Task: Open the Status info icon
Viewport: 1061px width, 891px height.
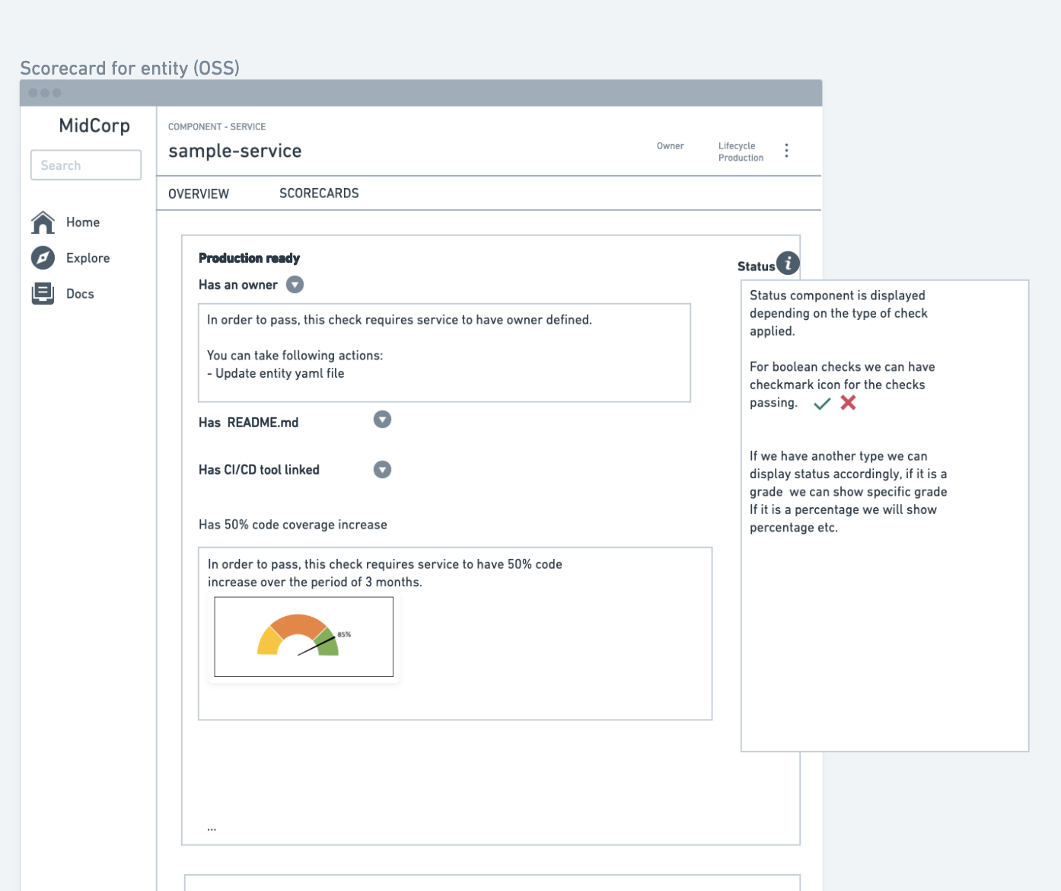Action: 788,263
